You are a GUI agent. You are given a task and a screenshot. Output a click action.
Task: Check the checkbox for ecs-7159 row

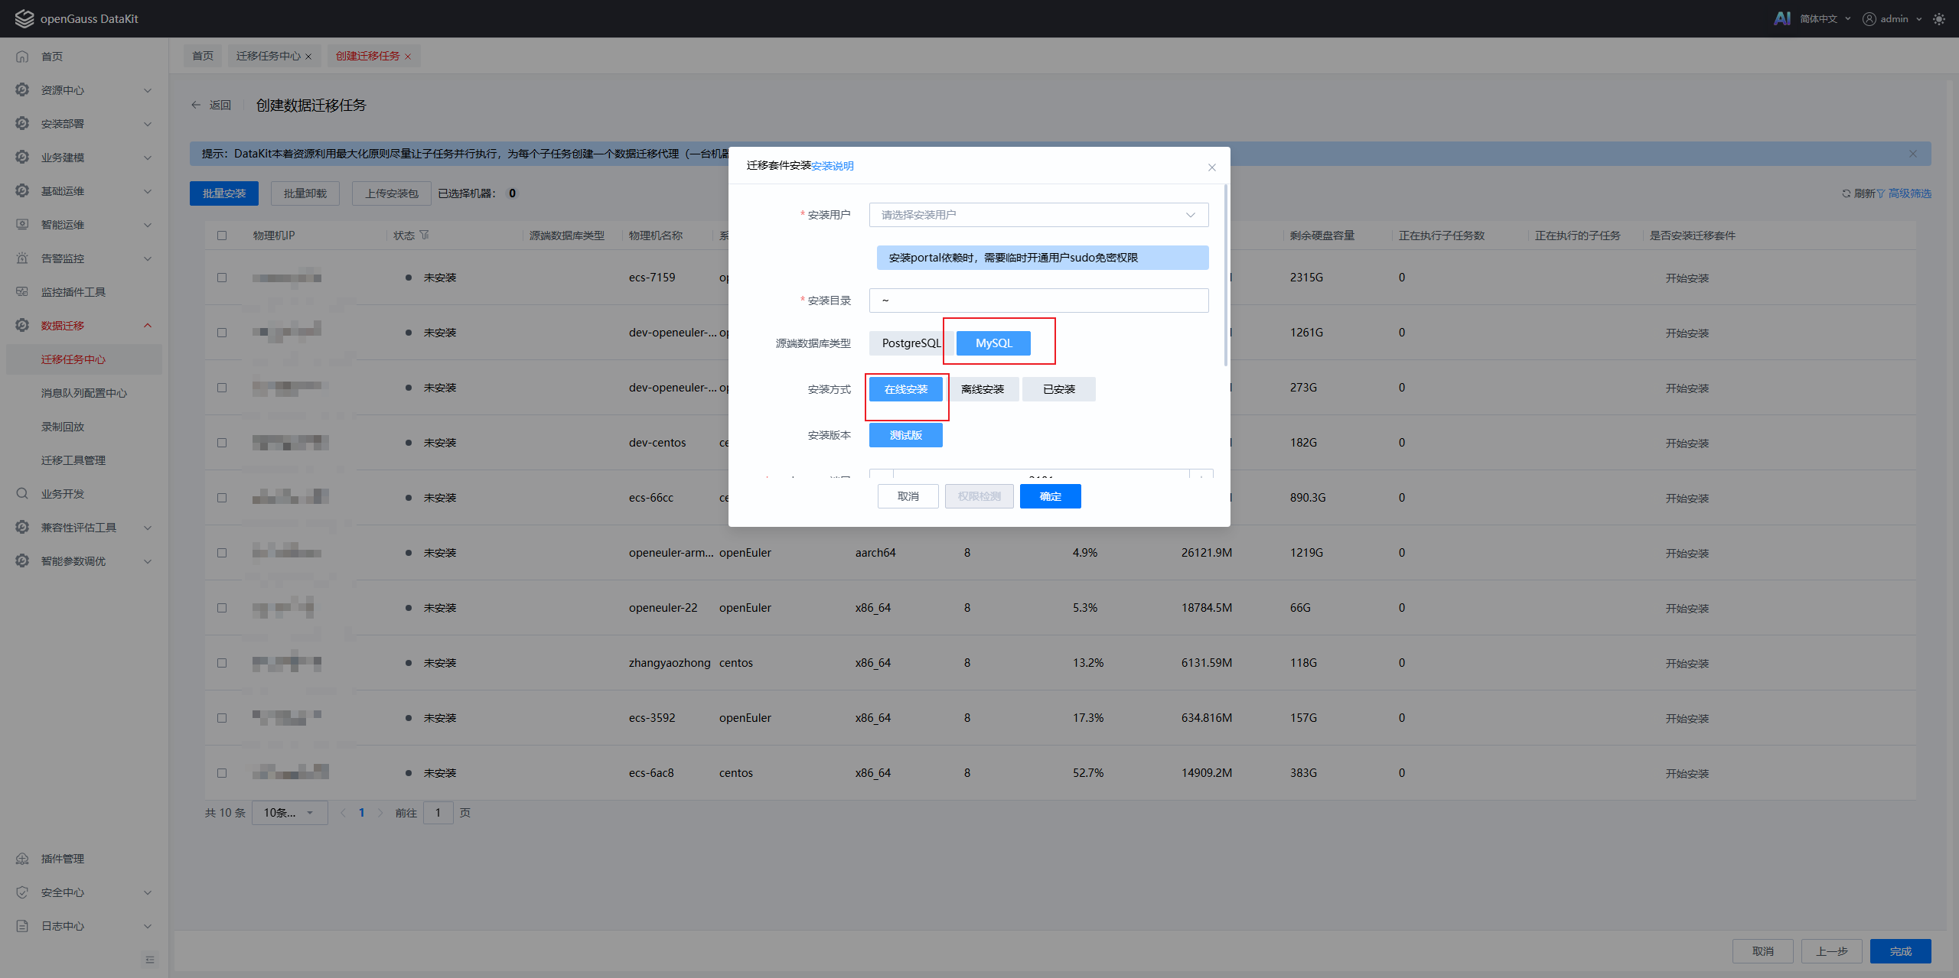[222, 278]
